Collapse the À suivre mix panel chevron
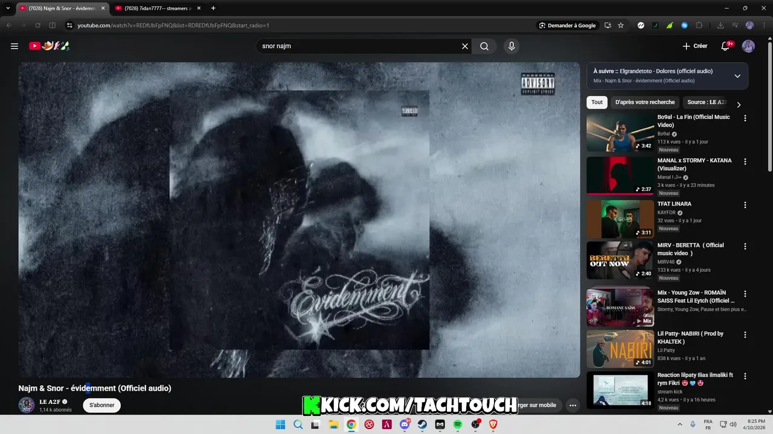Image resolution: width=773 pixels, height=434 pixels. [737, 76]
